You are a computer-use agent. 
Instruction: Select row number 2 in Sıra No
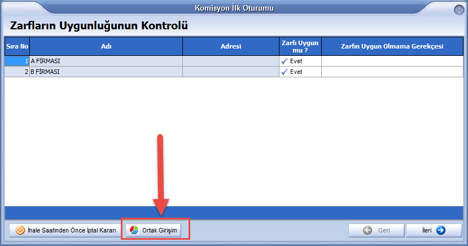click(x=17, y=72)
